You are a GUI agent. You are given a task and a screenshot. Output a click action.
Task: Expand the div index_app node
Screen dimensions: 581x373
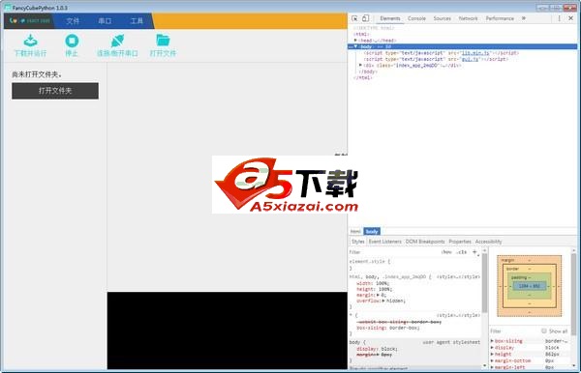pos(360,65)
